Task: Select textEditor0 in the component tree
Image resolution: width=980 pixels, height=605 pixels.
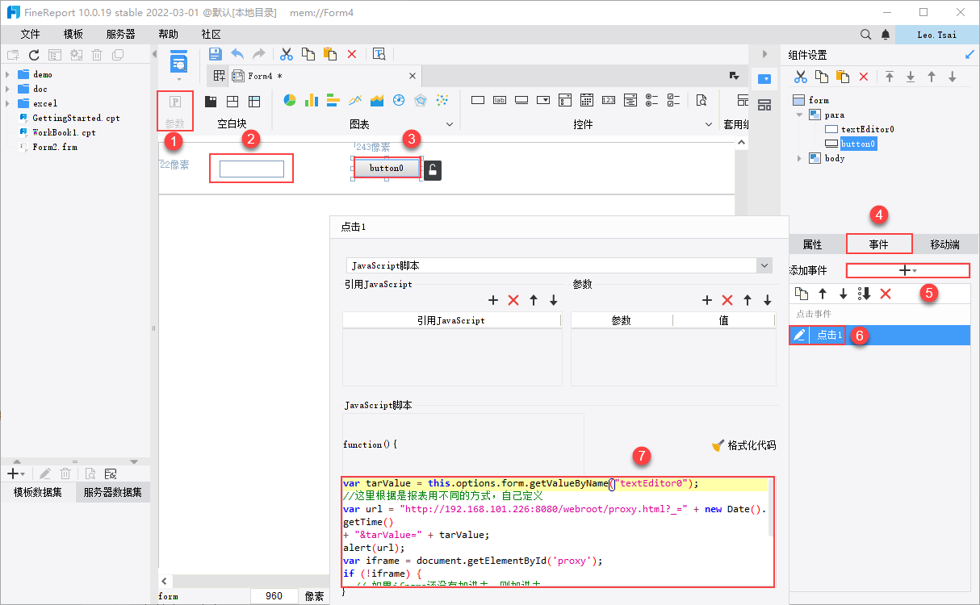Action: click(x=867, y=129)
